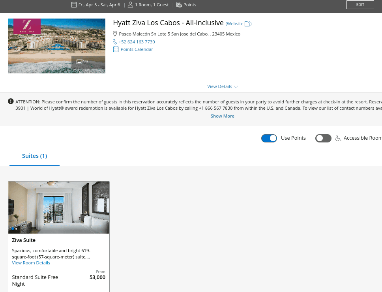Click the attention exclamation icon

11,101
